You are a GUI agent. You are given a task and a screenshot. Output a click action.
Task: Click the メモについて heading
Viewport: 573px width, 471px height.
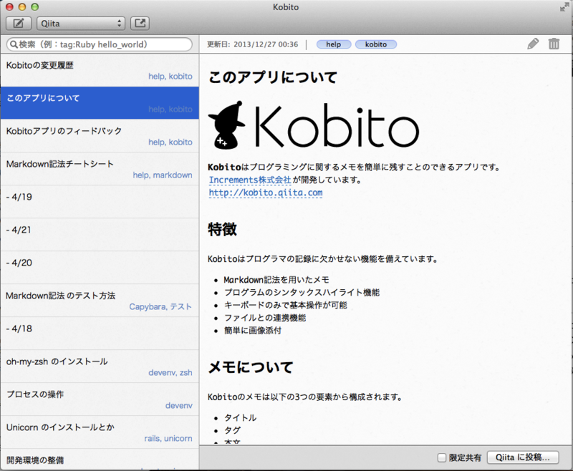pyautogui.click(x=251, y=367)
